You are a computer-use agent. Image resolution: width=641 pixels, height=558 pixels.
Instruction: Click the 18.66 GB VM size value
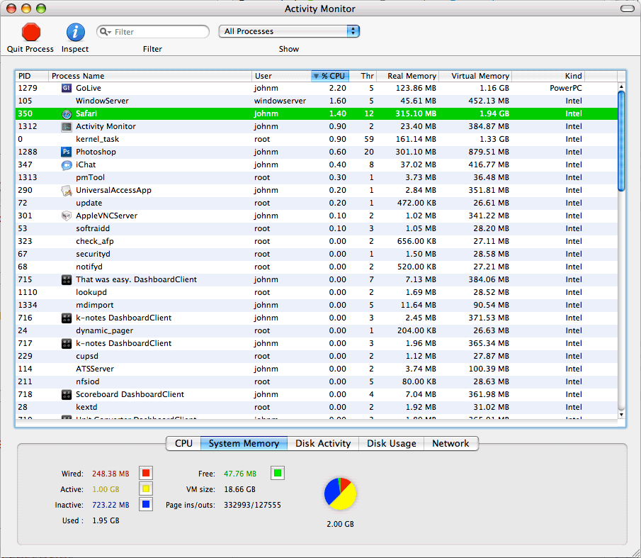click(x=239, y=489)
